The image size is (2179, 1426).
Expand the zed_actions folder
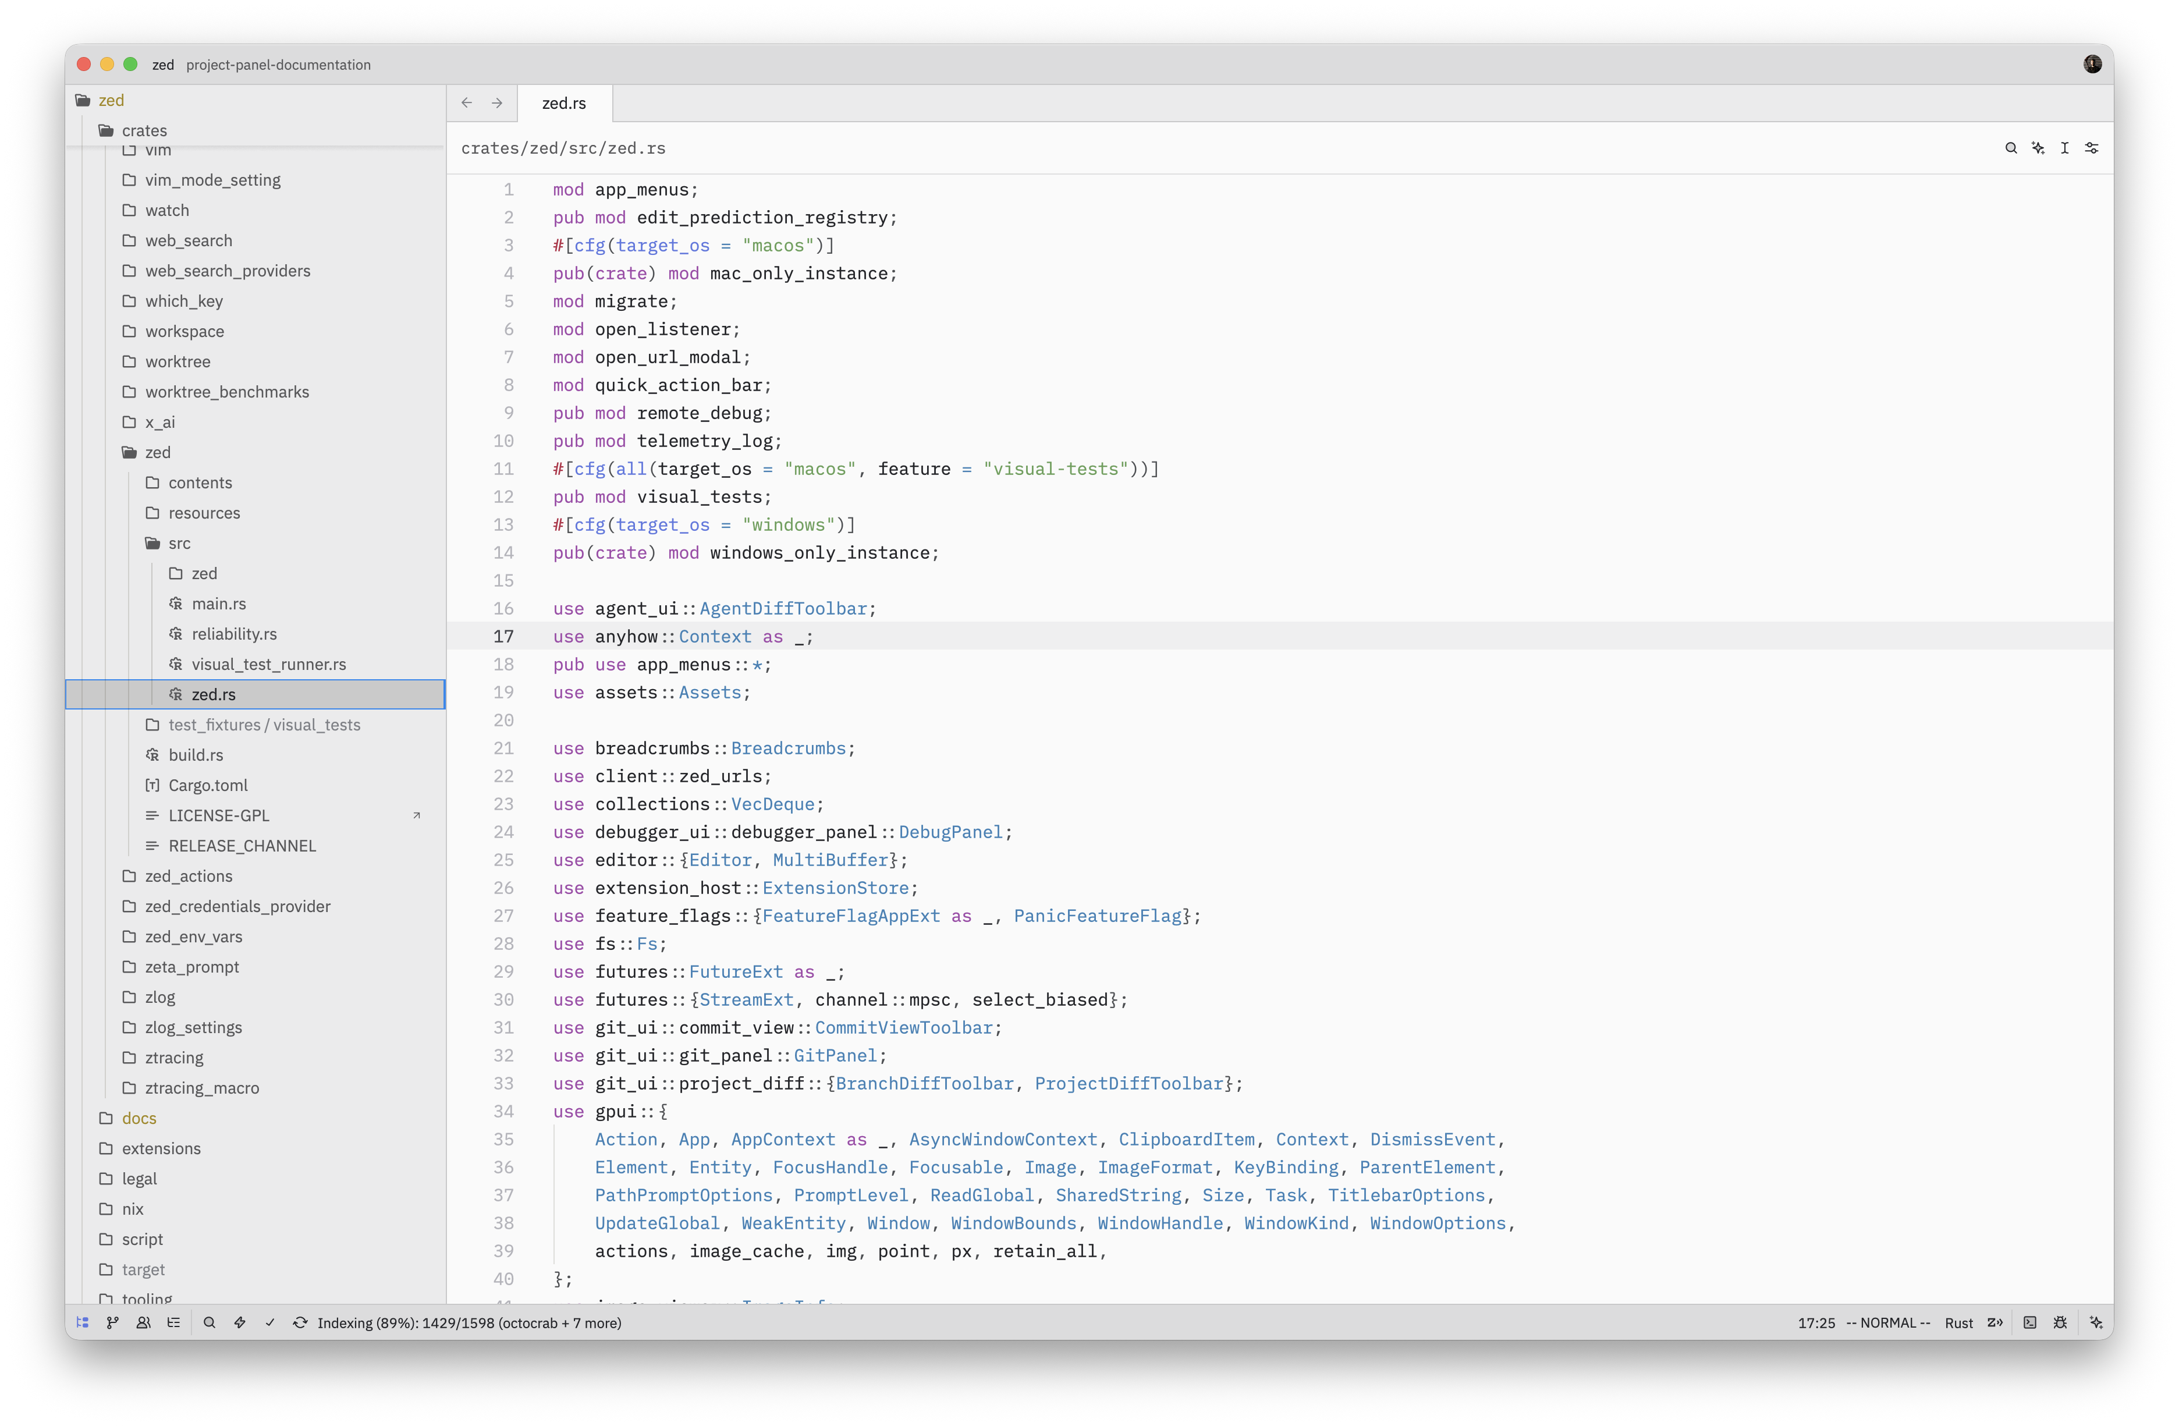[189, 875]
